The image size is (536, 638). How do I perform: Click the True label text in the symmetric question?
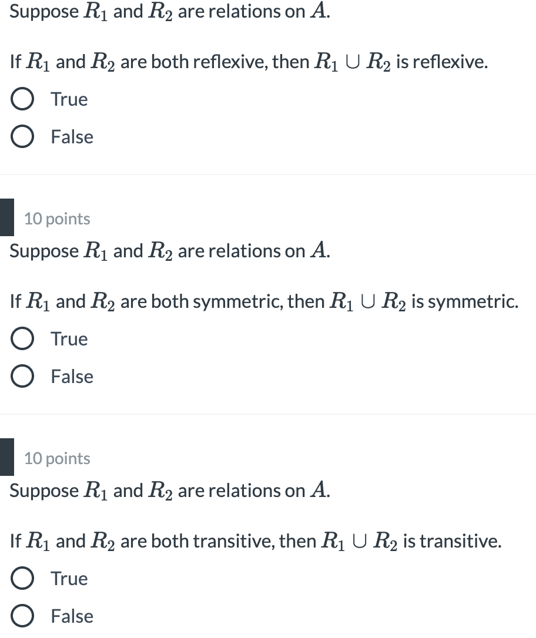click(x=68, y=338)
